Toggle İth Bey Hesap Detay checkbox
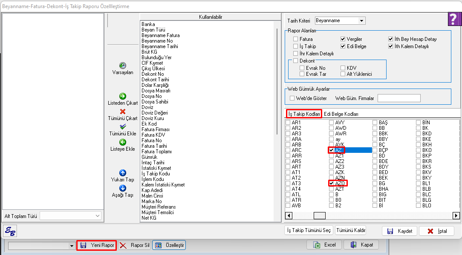462x255 pixels. 390,39
